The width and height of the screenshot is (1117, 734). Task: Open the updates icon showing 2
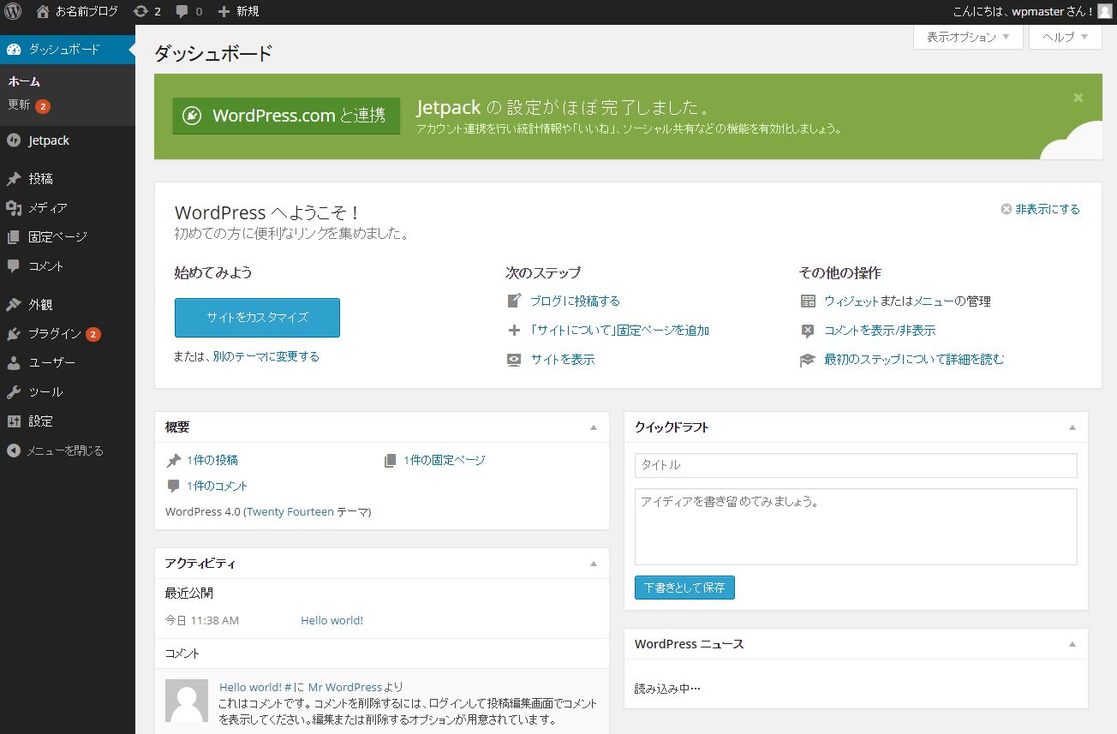coord(147,12)
